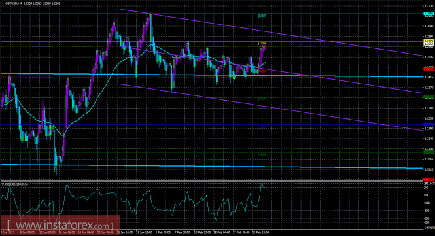The height and width of the screenshot is (236, 435).
Task: Click the red pivot label near the candles
Action: click(262, 71)
